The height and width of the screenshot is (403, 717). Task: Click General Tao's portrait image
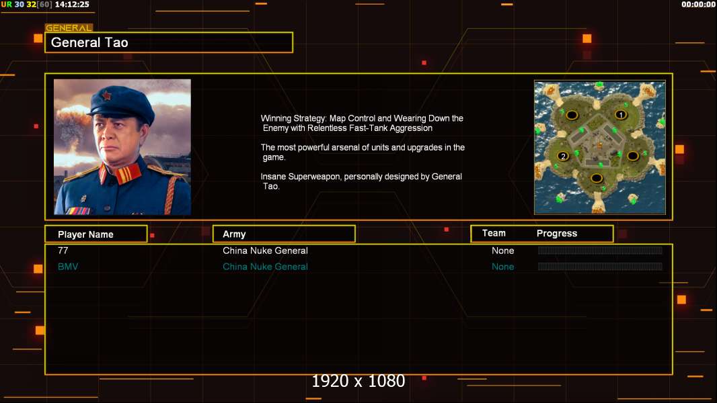coord(122,147)
